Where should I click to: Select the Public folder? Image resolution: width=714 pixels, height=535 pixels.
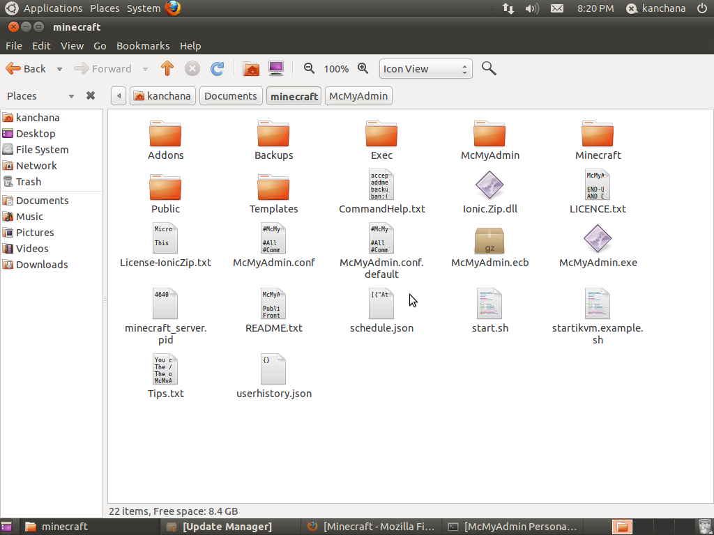pyautogui.click(x=165, y=194)
